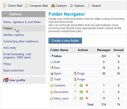This screenshot has height=109, width=127.
Task: Open the Inbox_news folder link
Action: pyautogui.click(x=61, y=98)
